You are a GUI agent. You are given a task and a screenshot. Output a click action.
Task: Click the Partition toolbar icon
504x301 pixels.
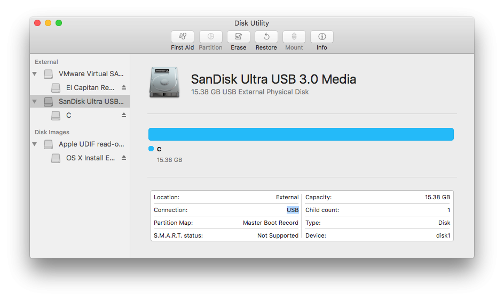(x=210, y=37)
